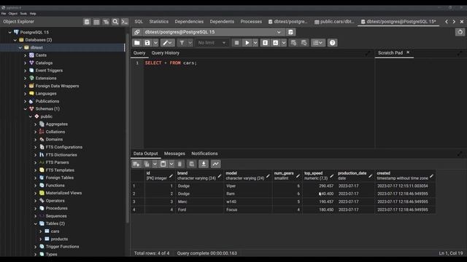Click the Edit pencil button in query toolbar

click(167, 43)
